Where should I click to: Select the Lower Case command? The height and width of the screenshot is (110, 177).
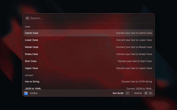(88, 40)
